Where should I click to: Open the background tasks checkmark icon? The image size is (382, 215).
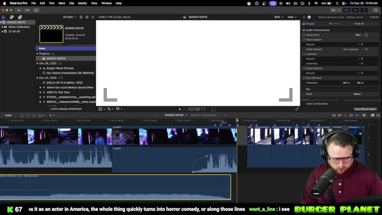coord(36,10)
